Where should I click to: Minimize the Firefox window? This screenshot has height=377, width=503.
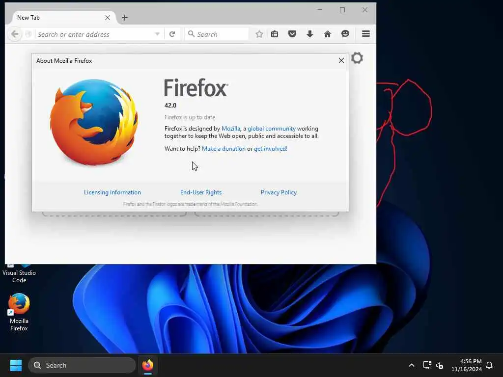(x=320, y=10)
